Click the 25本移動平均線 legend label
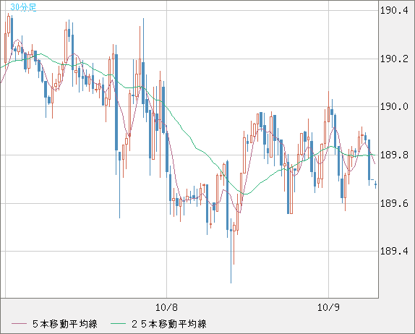 point(169,324)
